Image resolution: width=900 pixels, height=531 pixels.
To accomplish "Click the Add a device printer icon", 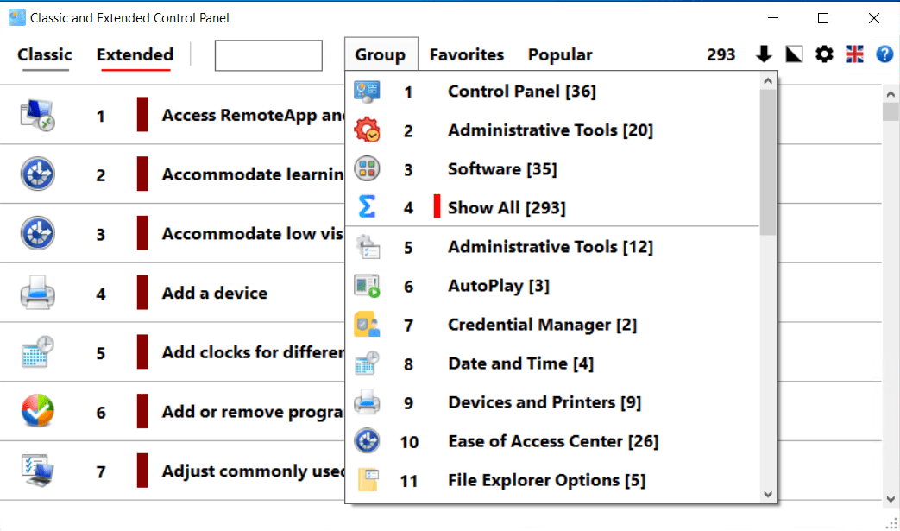I will coord(37,294).
